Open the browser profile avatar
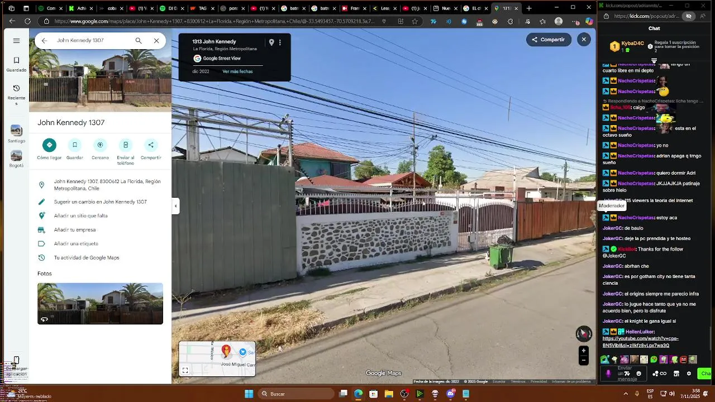This screenshot has height=402, width=715. [559, 21]
